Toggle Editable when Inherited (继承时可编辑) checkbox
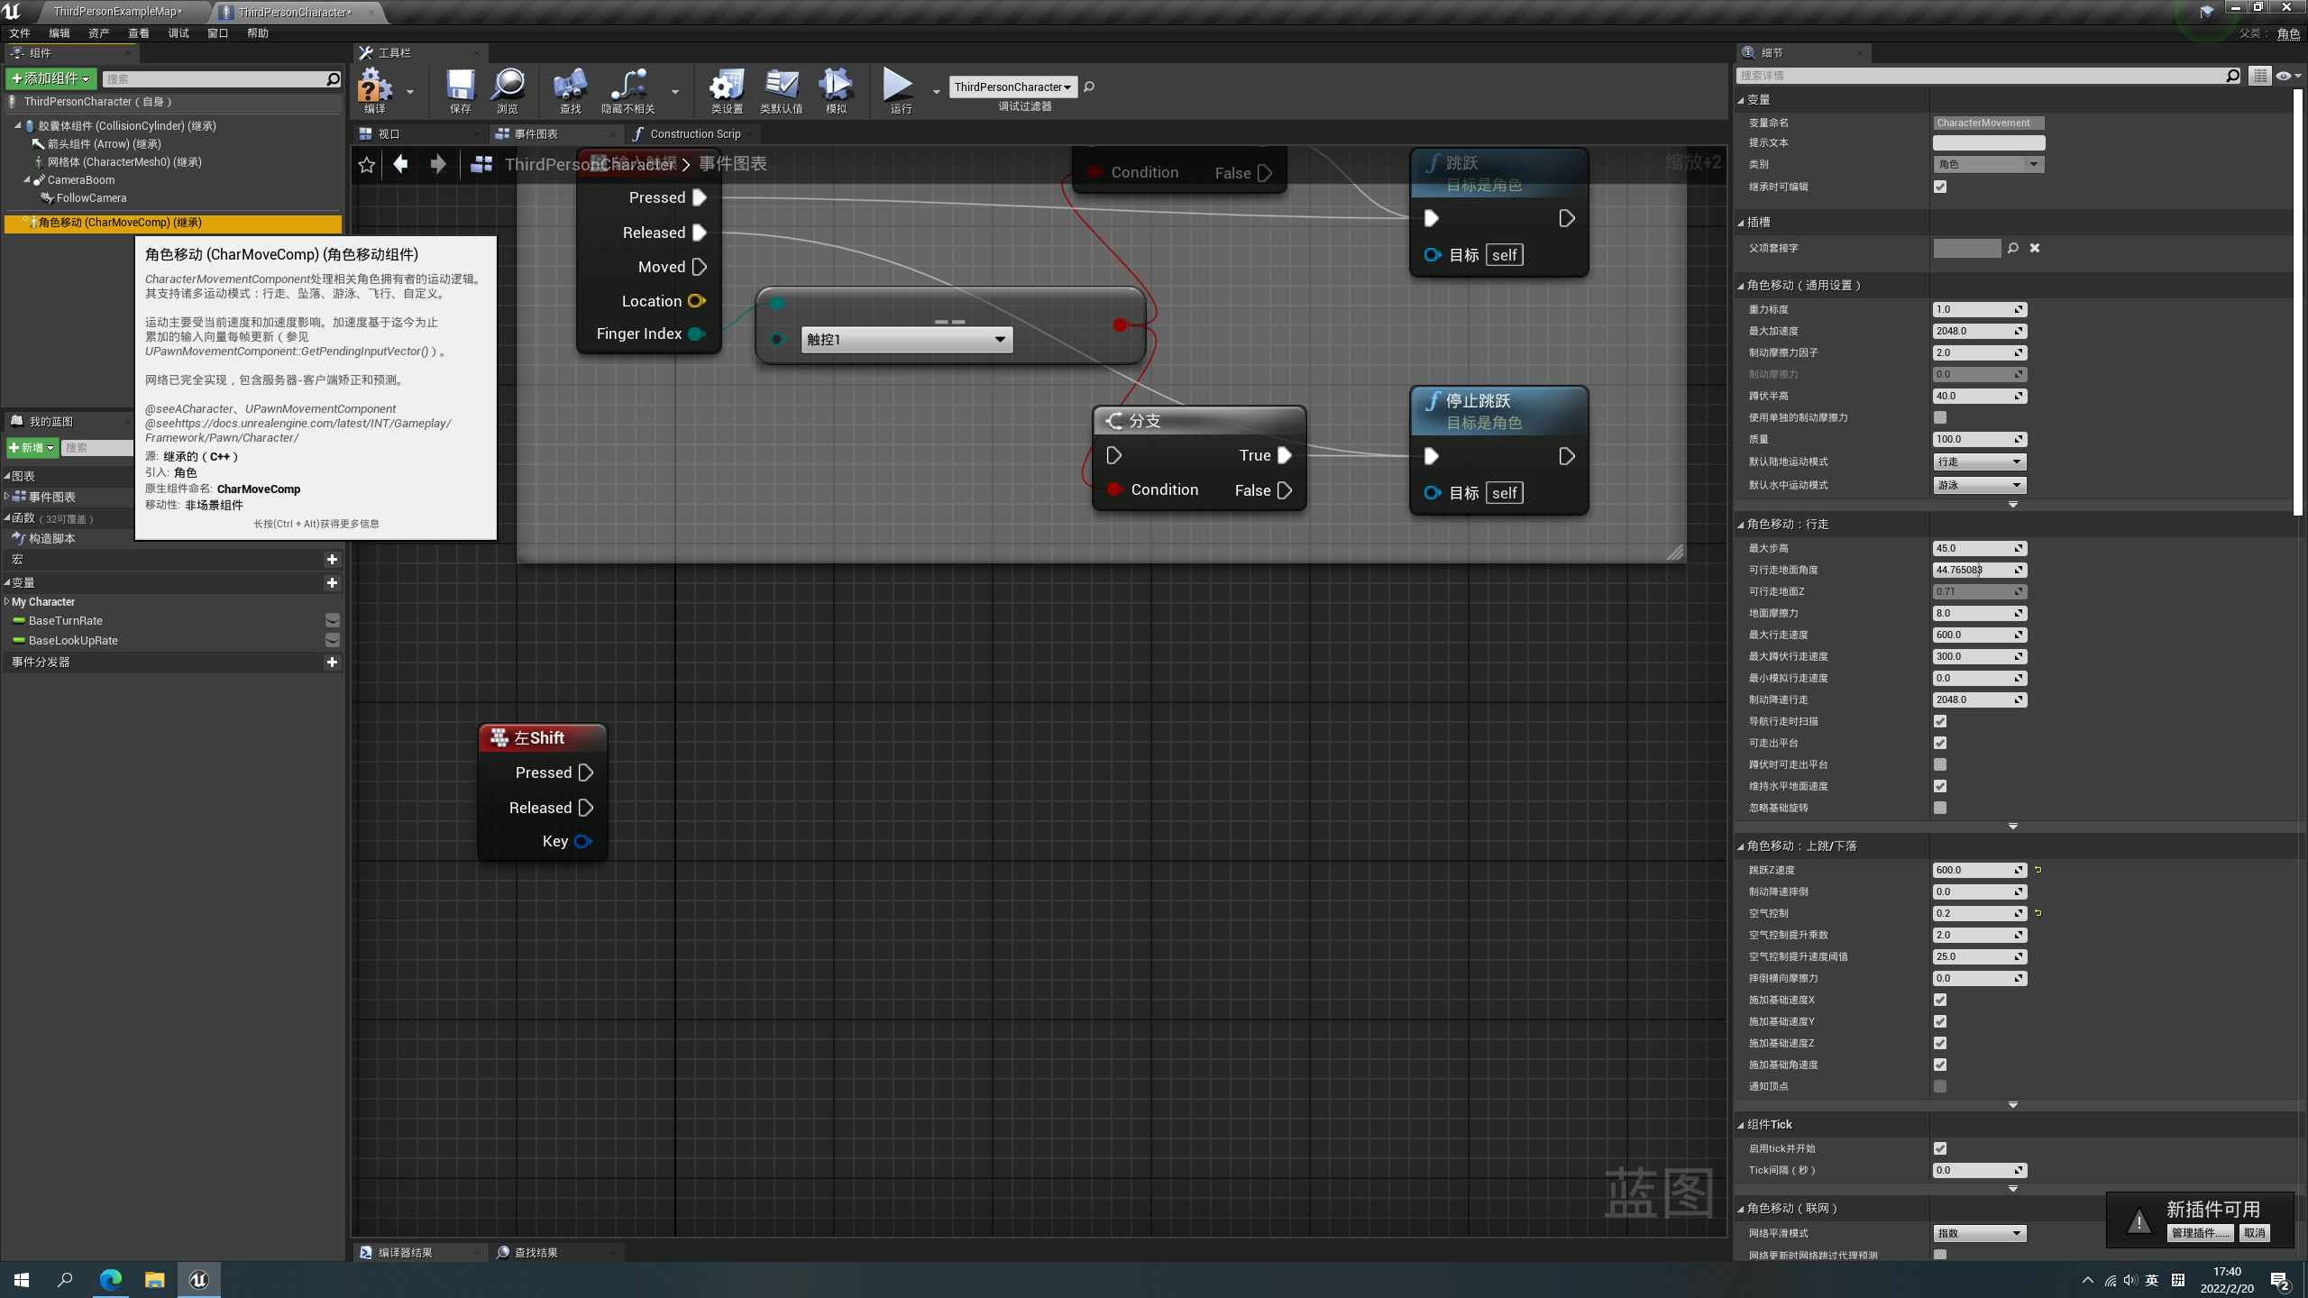Screen dimensions: 2308x1298 pos(1940,187)
